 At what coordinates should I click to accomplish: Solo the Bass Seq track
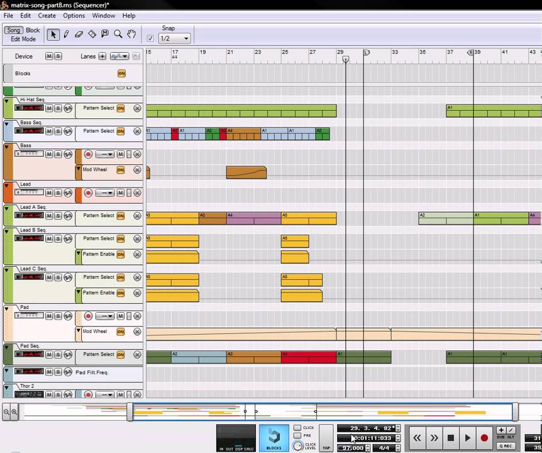click(x=58, y=131)
